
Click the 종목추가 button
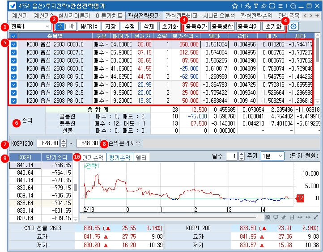pos(197,26)
